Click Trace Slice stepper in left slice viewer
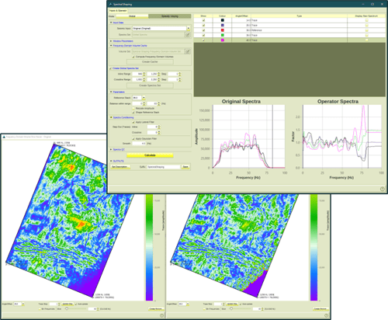The height and width of the screenshot is (320, 388). point(59,304)
